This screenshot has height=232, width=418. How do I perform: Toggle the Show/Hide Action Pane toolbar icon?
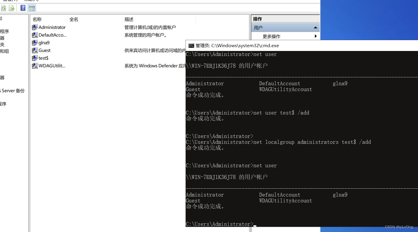click(x=32, y=8)
